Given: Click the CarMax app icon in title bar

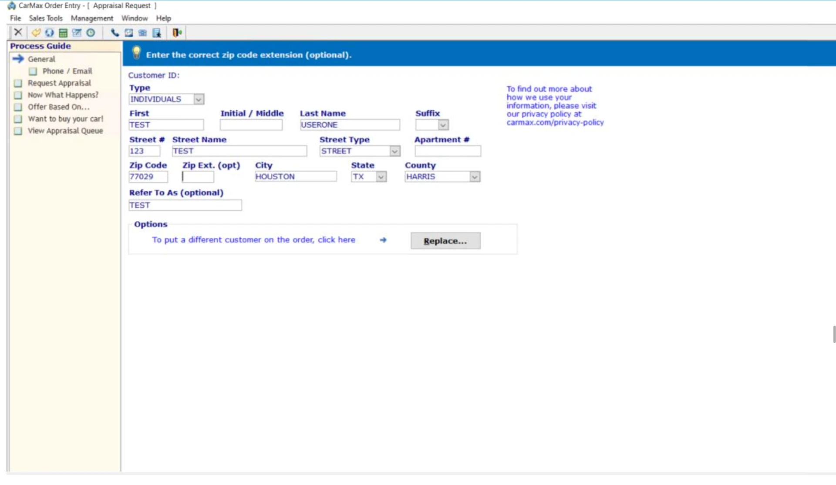Looking at the screenshot, I should tap(12, 6).
